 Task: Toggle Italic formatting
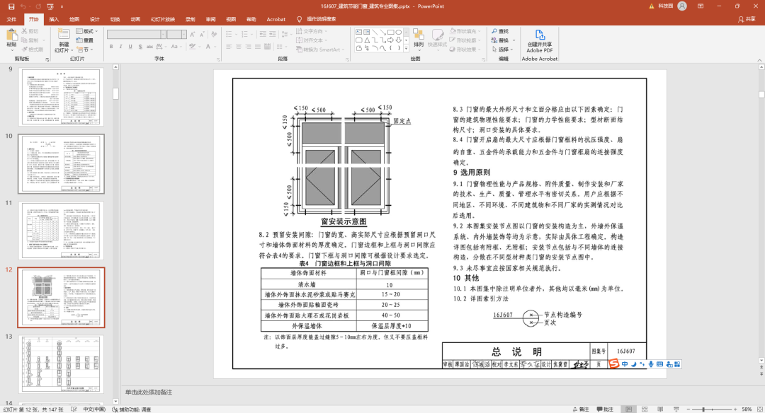point(120,47)
